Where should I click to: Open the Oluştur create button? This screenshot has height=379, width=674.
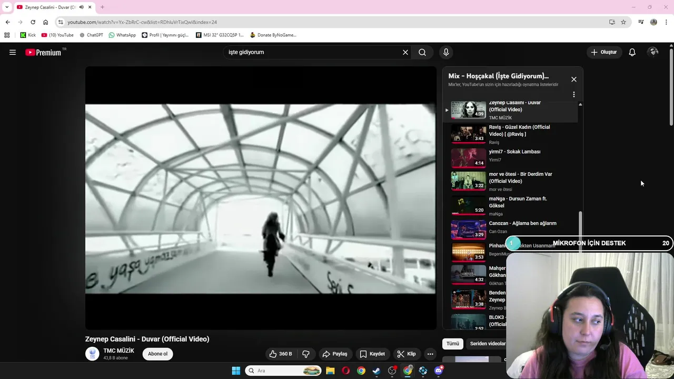click(603, 52)
